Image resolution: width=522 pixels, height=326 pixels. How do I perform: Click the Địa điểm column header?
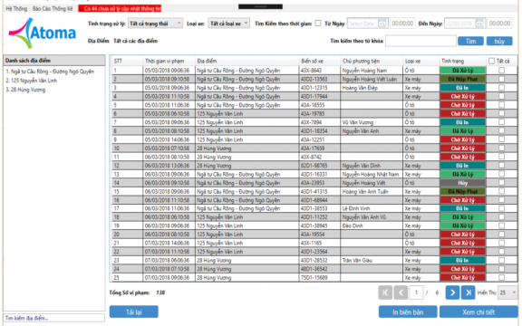(x=247, y=61)
